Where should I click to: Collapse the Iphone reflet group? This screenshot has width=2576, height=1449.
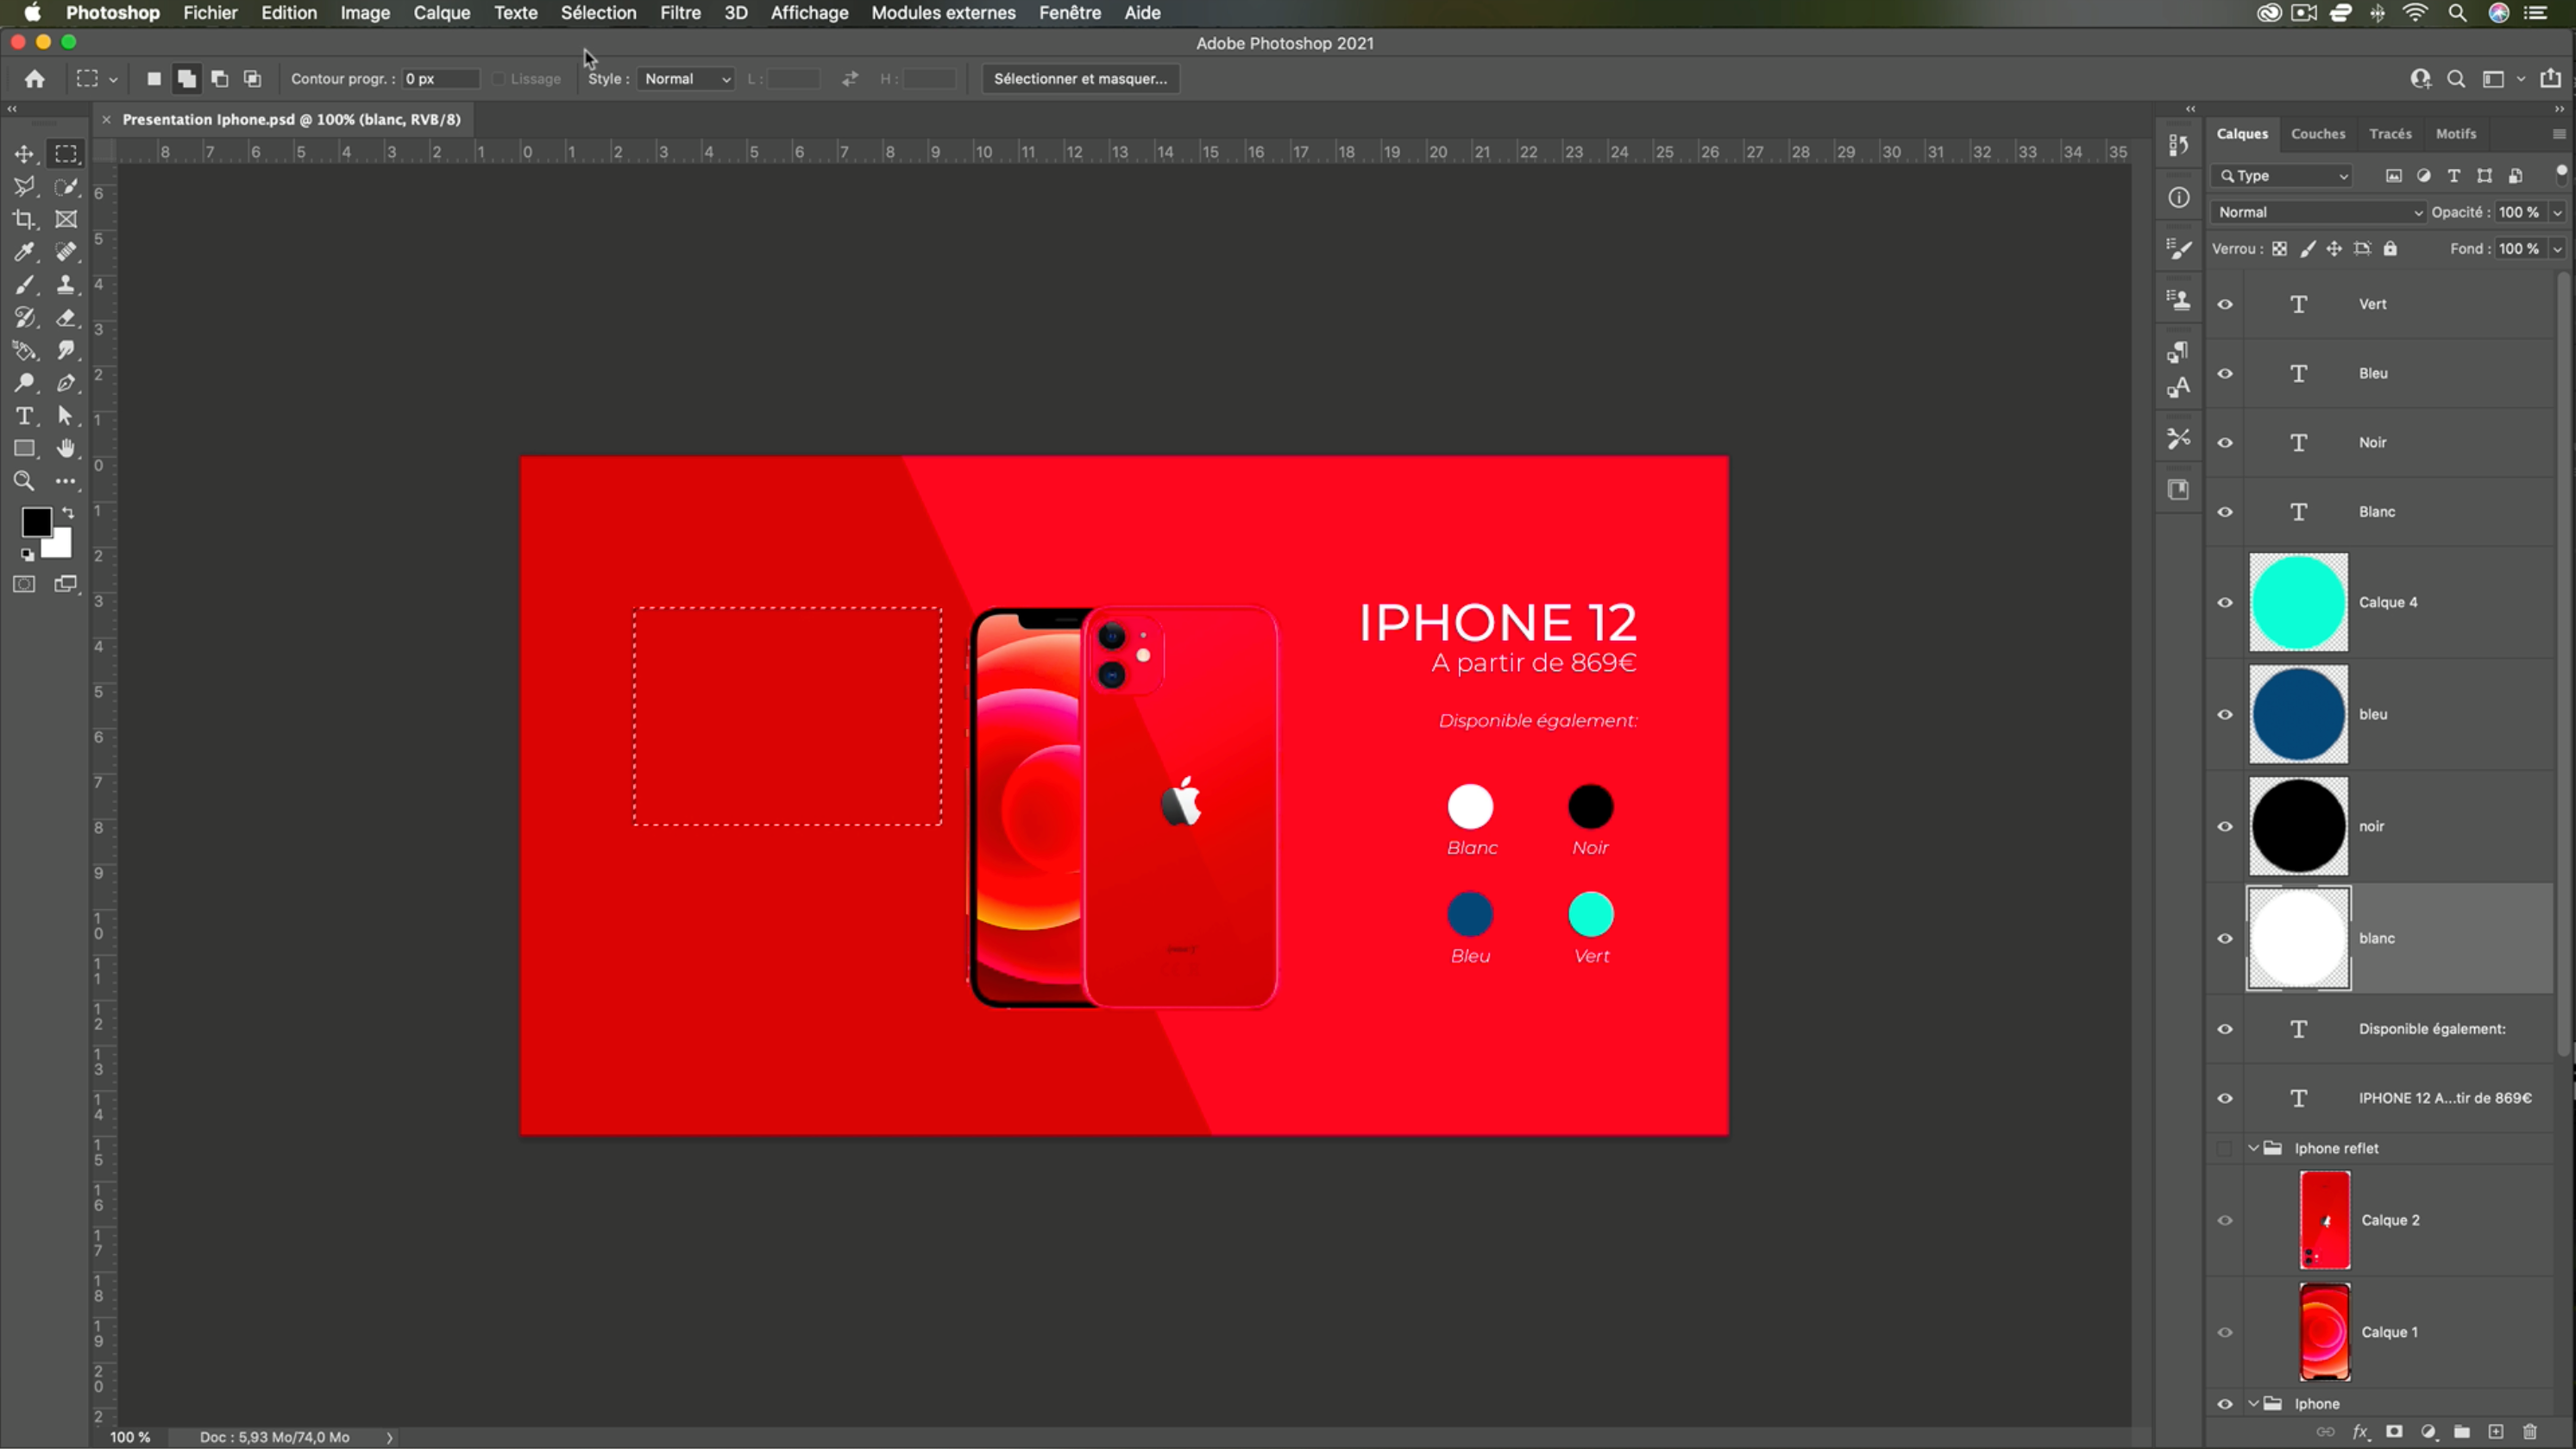pyautogui.click(x=2254, y=1148)
